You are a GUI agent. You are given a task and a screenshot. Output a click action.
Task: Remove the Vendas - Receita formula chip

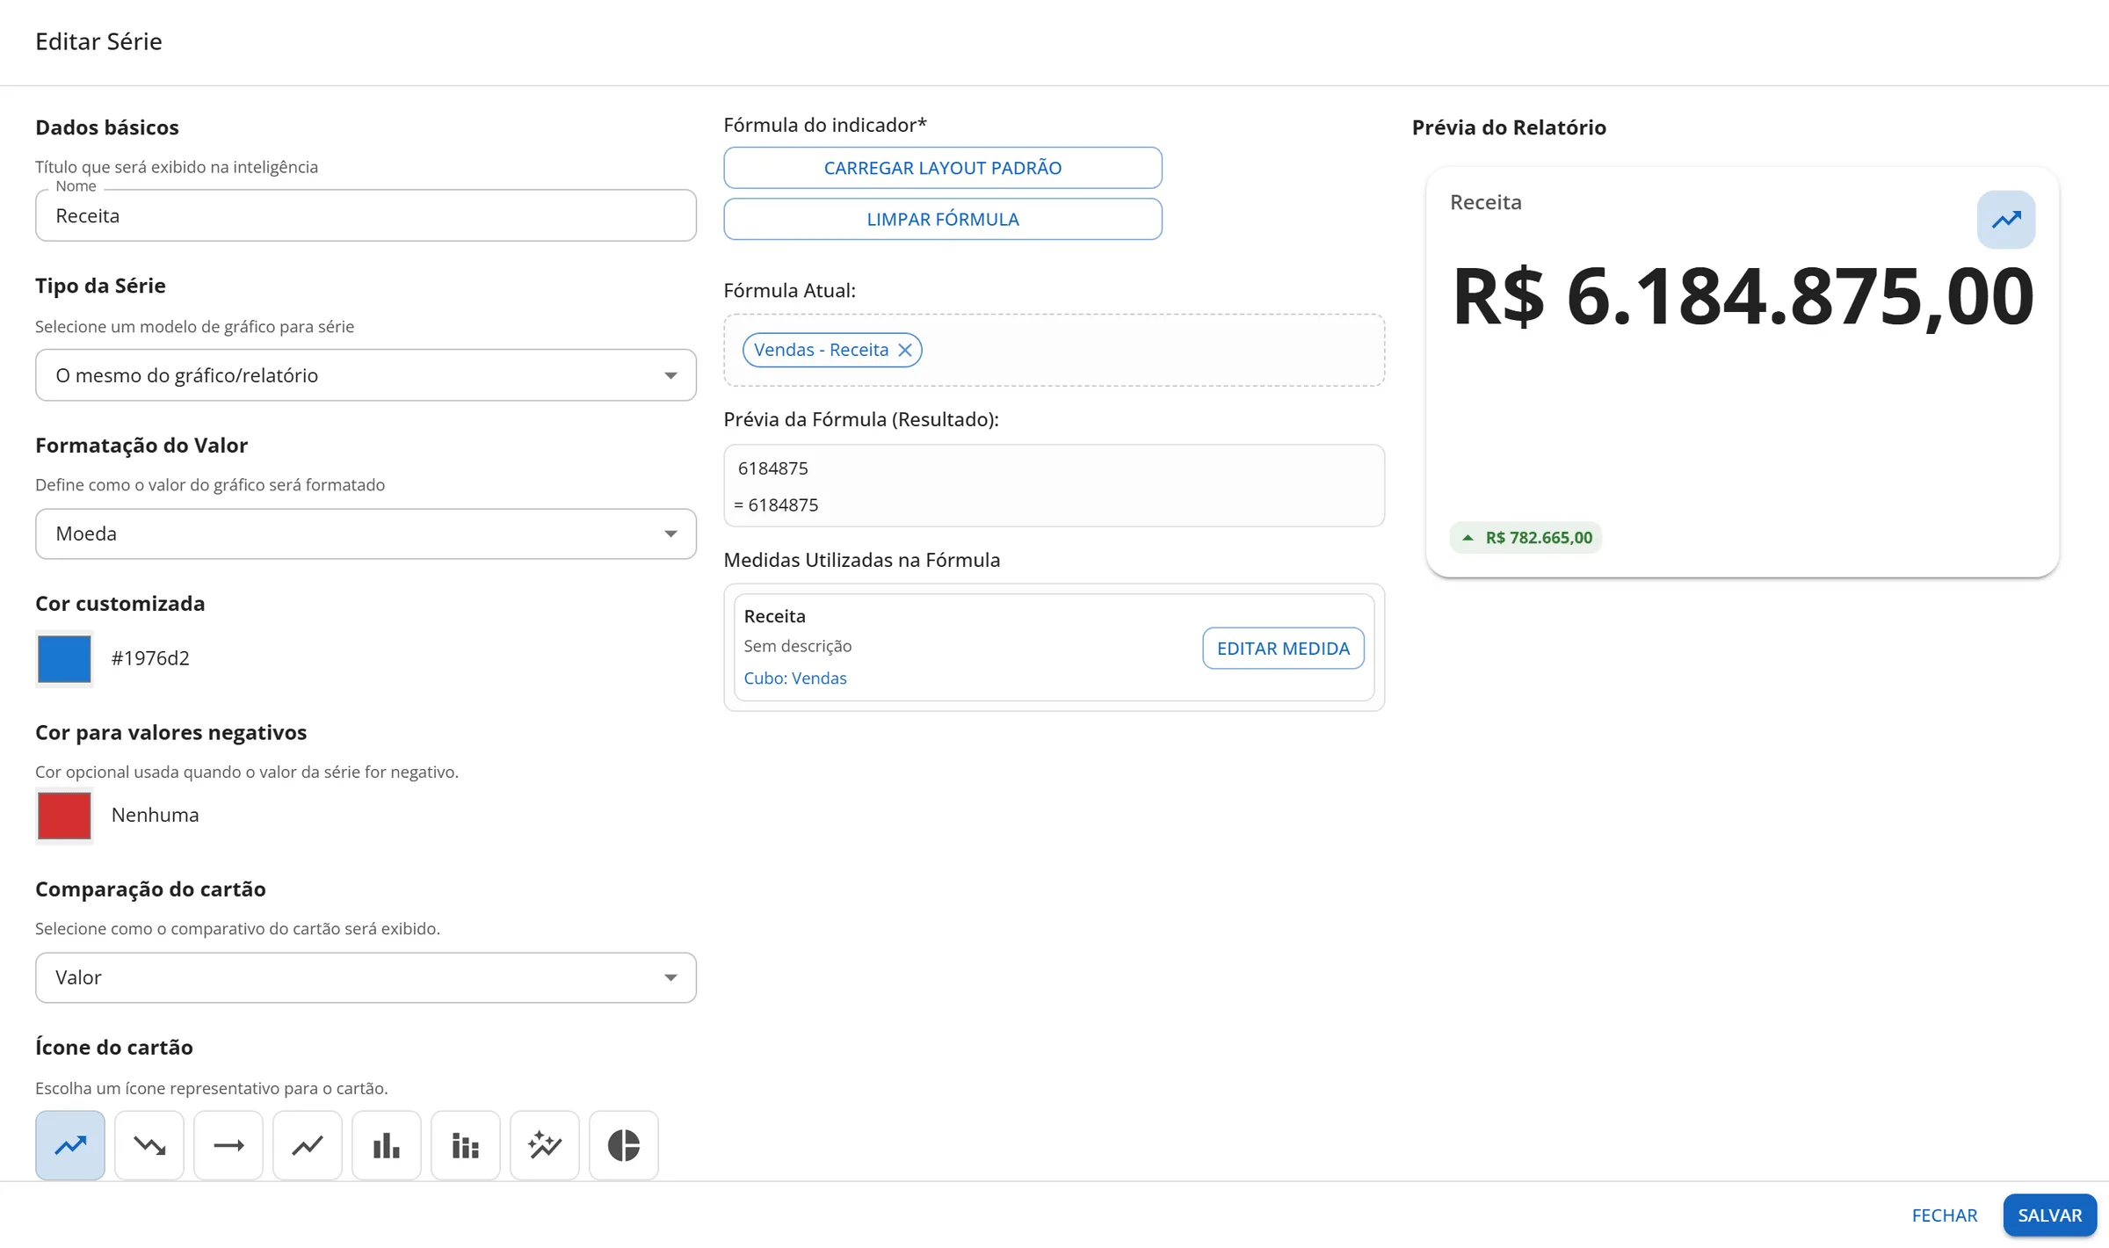[905, 350]
